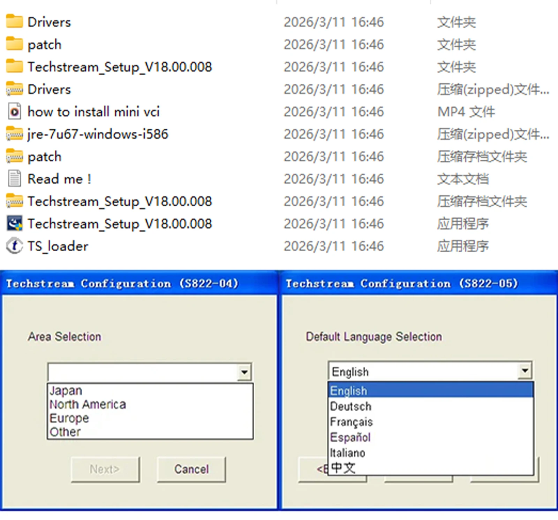558x520 pixels.
Task: Click the "文本文档" type cell
Action: [463, 179]
